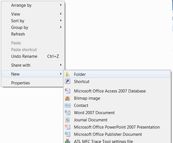Viewport: 173px width, 143px height.
Task: Open the View menu entry
Action: (x=16, y=14)
